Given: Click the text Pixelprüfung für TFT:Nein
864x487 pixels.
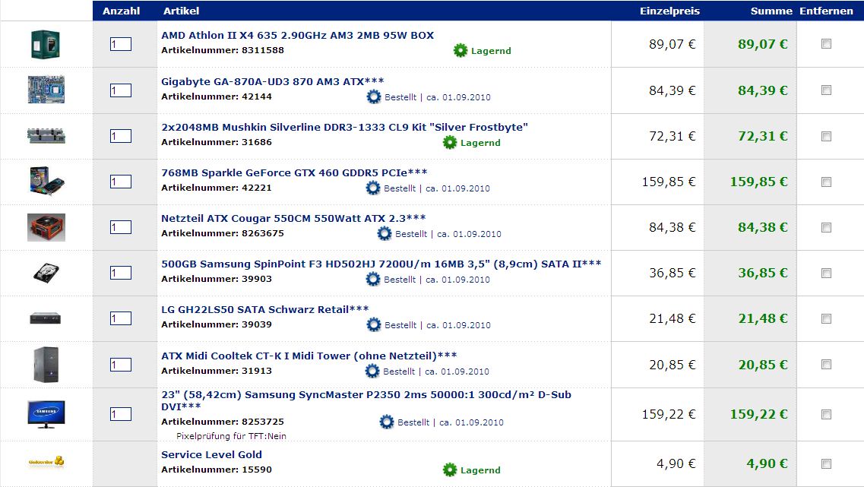Looking at the screenshot, I should coord(231,436).
